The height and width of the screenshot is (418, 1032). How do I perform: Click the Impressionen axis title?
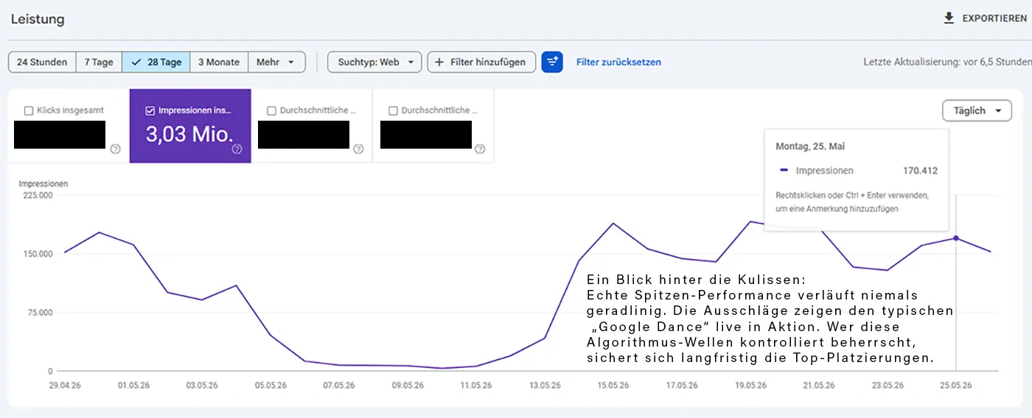point(43,183)
